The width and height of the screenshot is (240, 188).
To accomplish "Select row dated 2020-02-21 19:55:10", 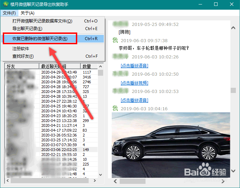I will (51, 154).
